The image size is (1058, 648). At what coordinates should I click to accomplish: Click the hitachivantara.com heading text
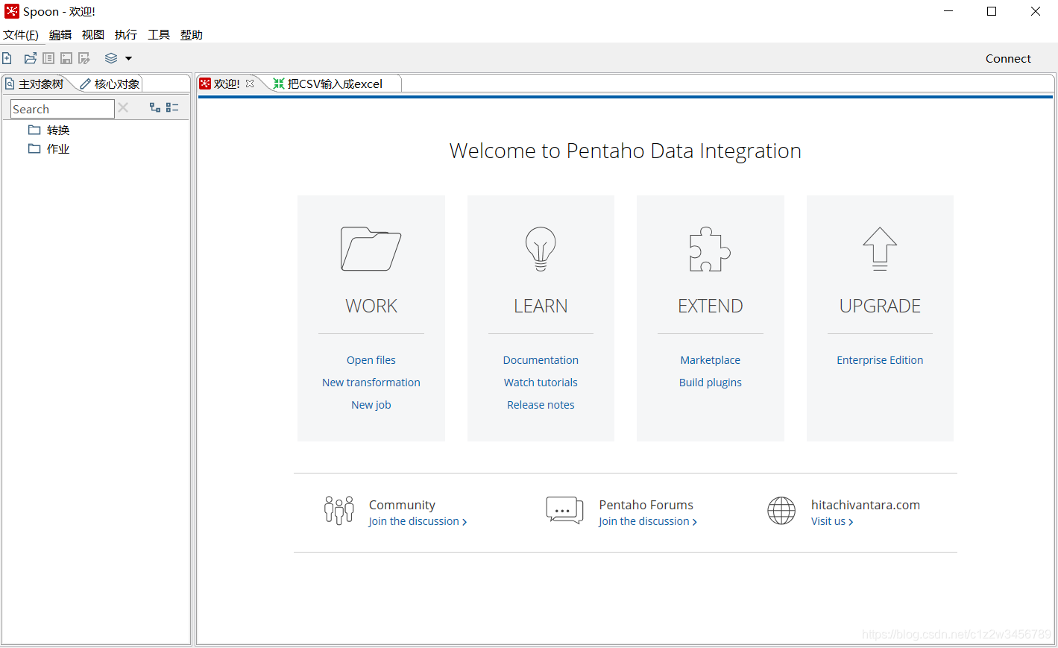866,505
